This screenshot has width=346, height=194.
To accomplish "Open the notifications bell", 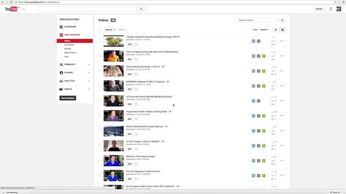I will [x=330, y=9].
